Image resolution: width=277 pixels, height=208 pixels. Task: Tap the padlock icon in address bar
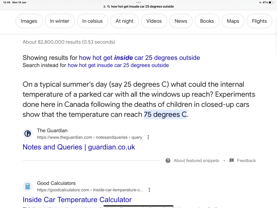click(x=105, y=7)
